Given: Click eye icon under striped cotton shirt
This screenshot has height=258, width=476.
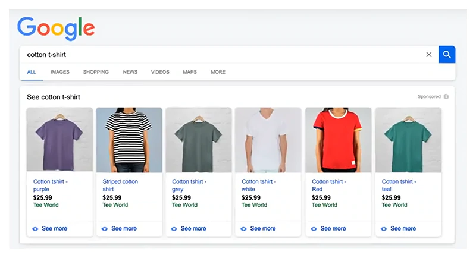Looking at the screenshot, I should 105,229.
